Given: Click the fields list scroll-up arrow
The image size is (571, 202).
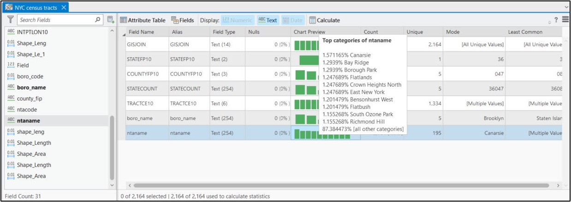Looking at the screenshot, I should point(112,31).
